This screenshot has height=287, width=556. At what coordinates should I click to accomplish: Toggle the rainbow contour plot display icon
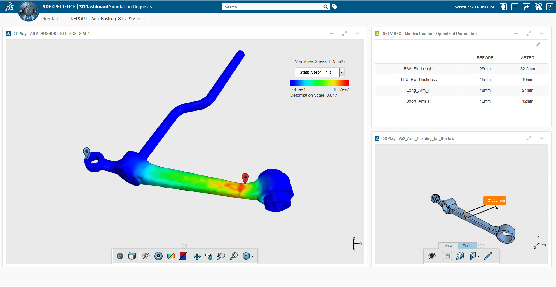pos(171,256)
